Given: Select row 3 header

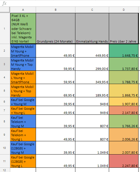Looking at the screenshot, I should [5, 64].
